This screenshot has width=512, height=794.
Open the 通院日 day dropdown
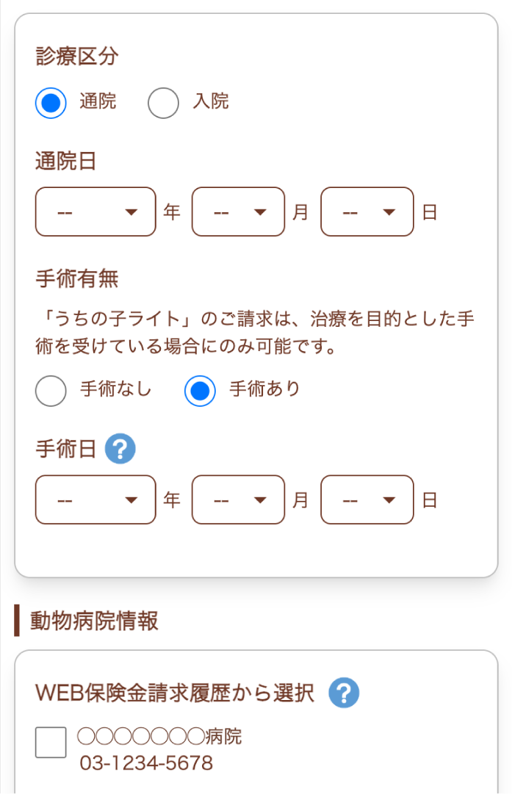pyautogui.click(x=367, y=212)
